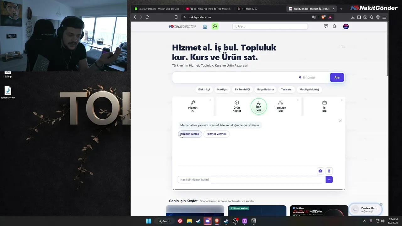Click the green plus add-listing icon
This screenshot has width=402, height=226.
pyautogui.click(x=215, y=26)
